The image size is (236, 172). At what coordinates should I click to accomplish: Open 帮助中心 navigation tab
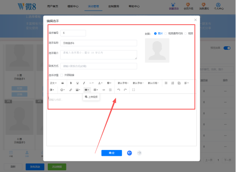tap(134, 6)
